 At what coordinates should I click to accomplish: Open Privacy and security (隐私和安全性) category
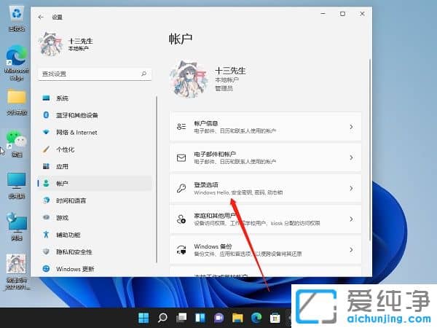click(95, 252)
